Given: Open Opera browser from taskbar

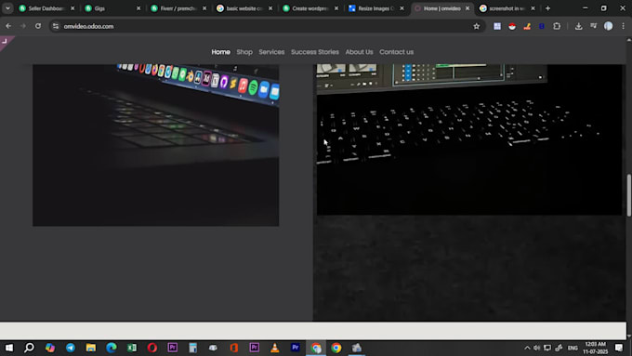Looking at the screenshot, I should tap(151, 348).
